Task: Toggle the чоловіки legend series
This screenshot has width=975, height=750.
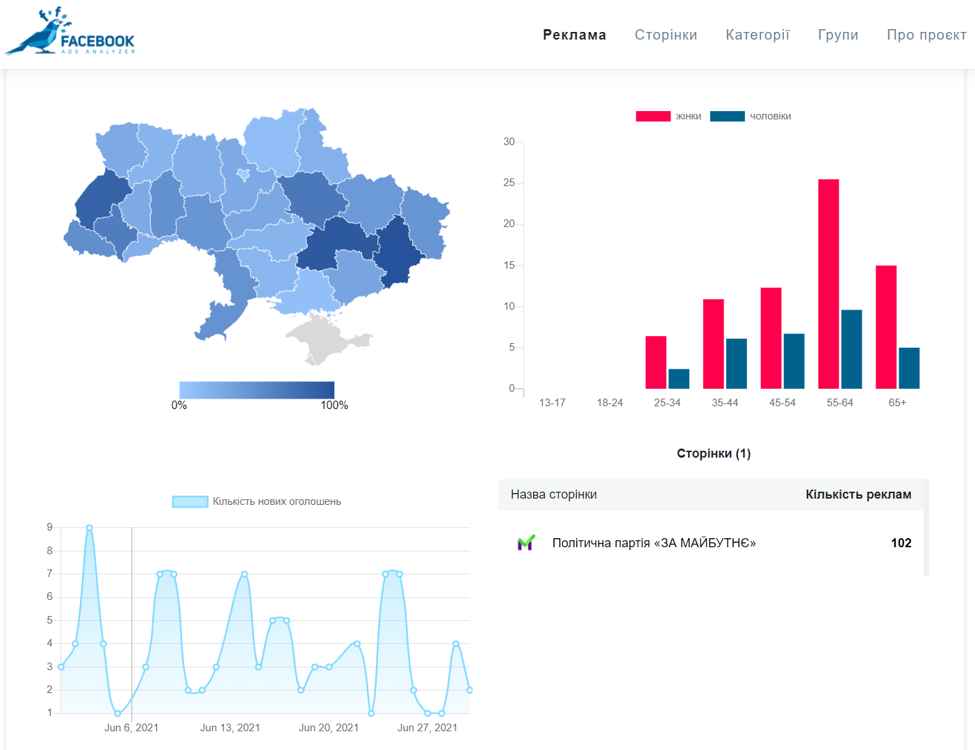Action: (750, 116)
